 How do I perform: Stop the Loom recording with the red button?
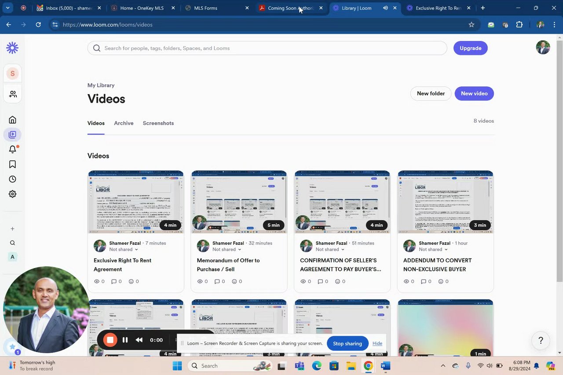[x=110, y=340]
